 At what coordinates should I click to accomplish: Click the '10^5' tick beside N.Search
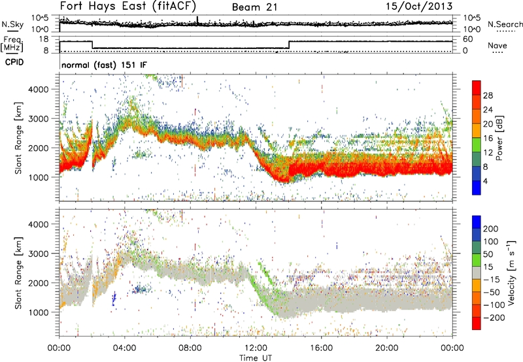point(471,18)
